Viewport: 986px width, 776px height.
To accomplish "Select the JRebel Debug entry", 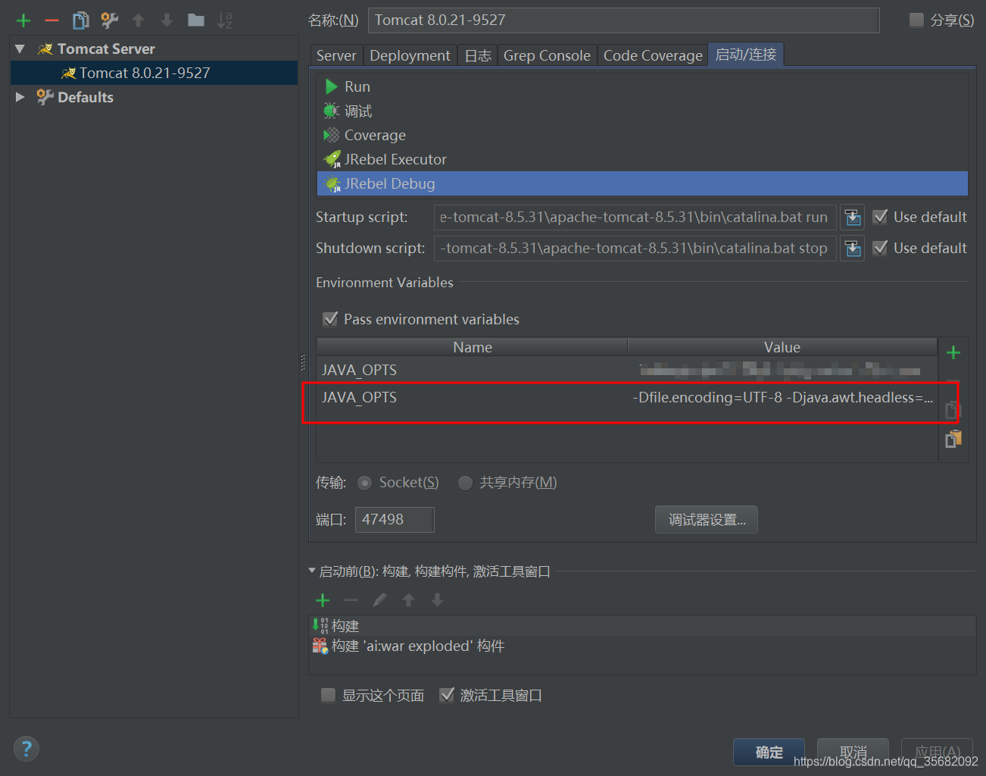I will 642,183.
